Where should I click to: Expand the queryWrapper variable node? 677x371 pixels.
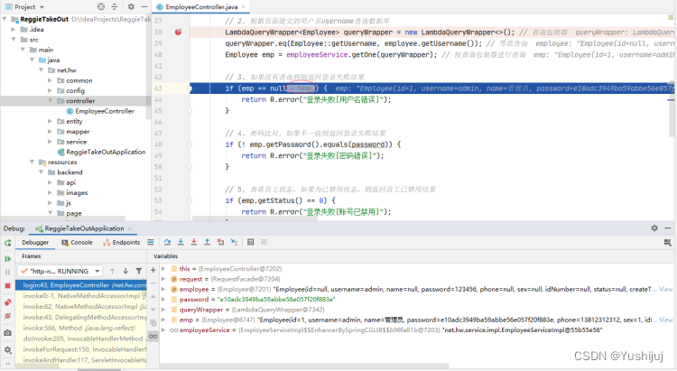pos(163,310)
